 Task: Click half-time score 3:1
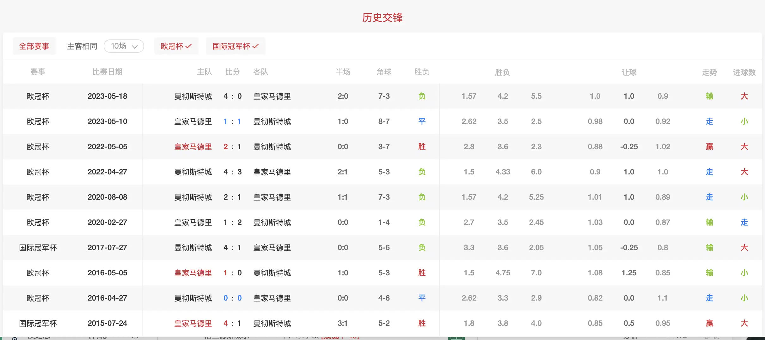[x=343, y=323]
